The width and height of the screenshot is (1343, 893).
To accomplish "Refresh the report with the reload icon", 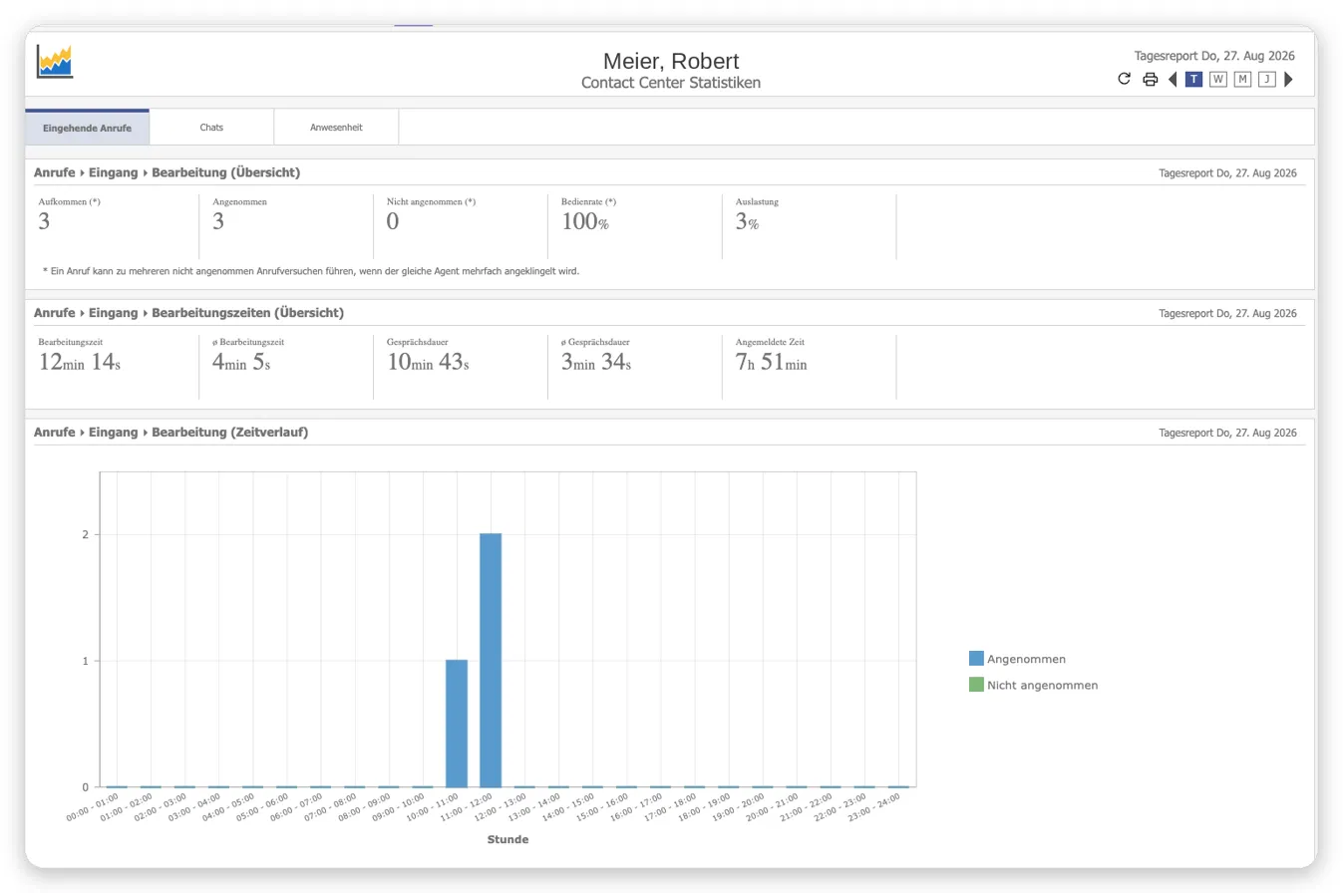I will 1125,79.
